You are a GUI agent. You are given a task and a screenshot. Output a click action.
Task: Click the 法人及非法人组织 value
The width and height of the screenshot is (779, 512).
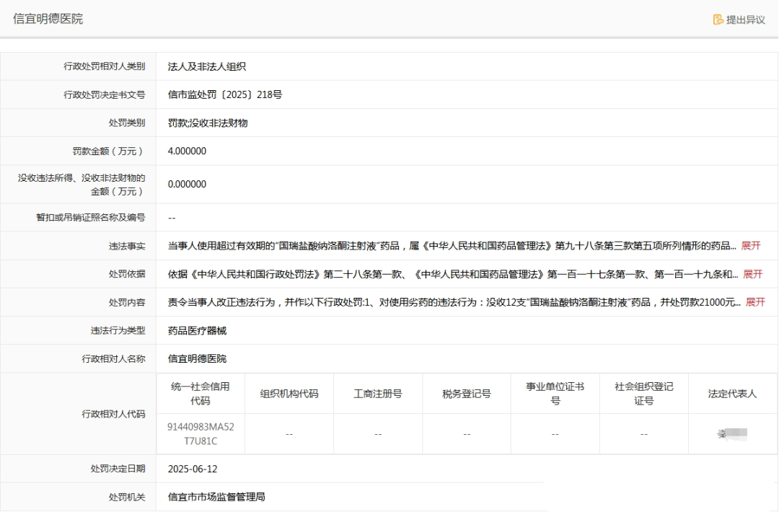207,66
